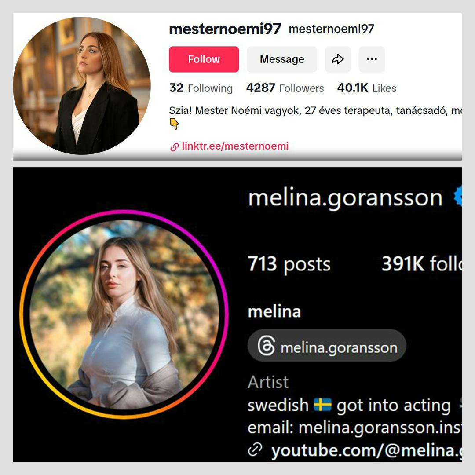Click the 713 posts count
The width and height of the screenshot is (475, 475).
[289, 264]
